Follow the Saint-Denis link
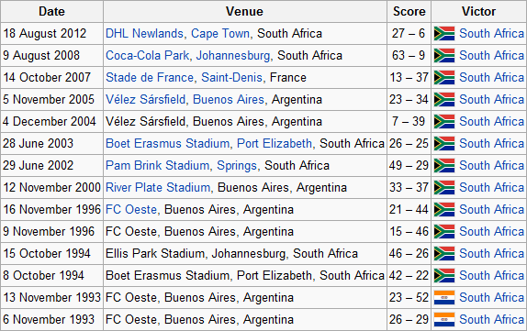 tap(231, 78)
